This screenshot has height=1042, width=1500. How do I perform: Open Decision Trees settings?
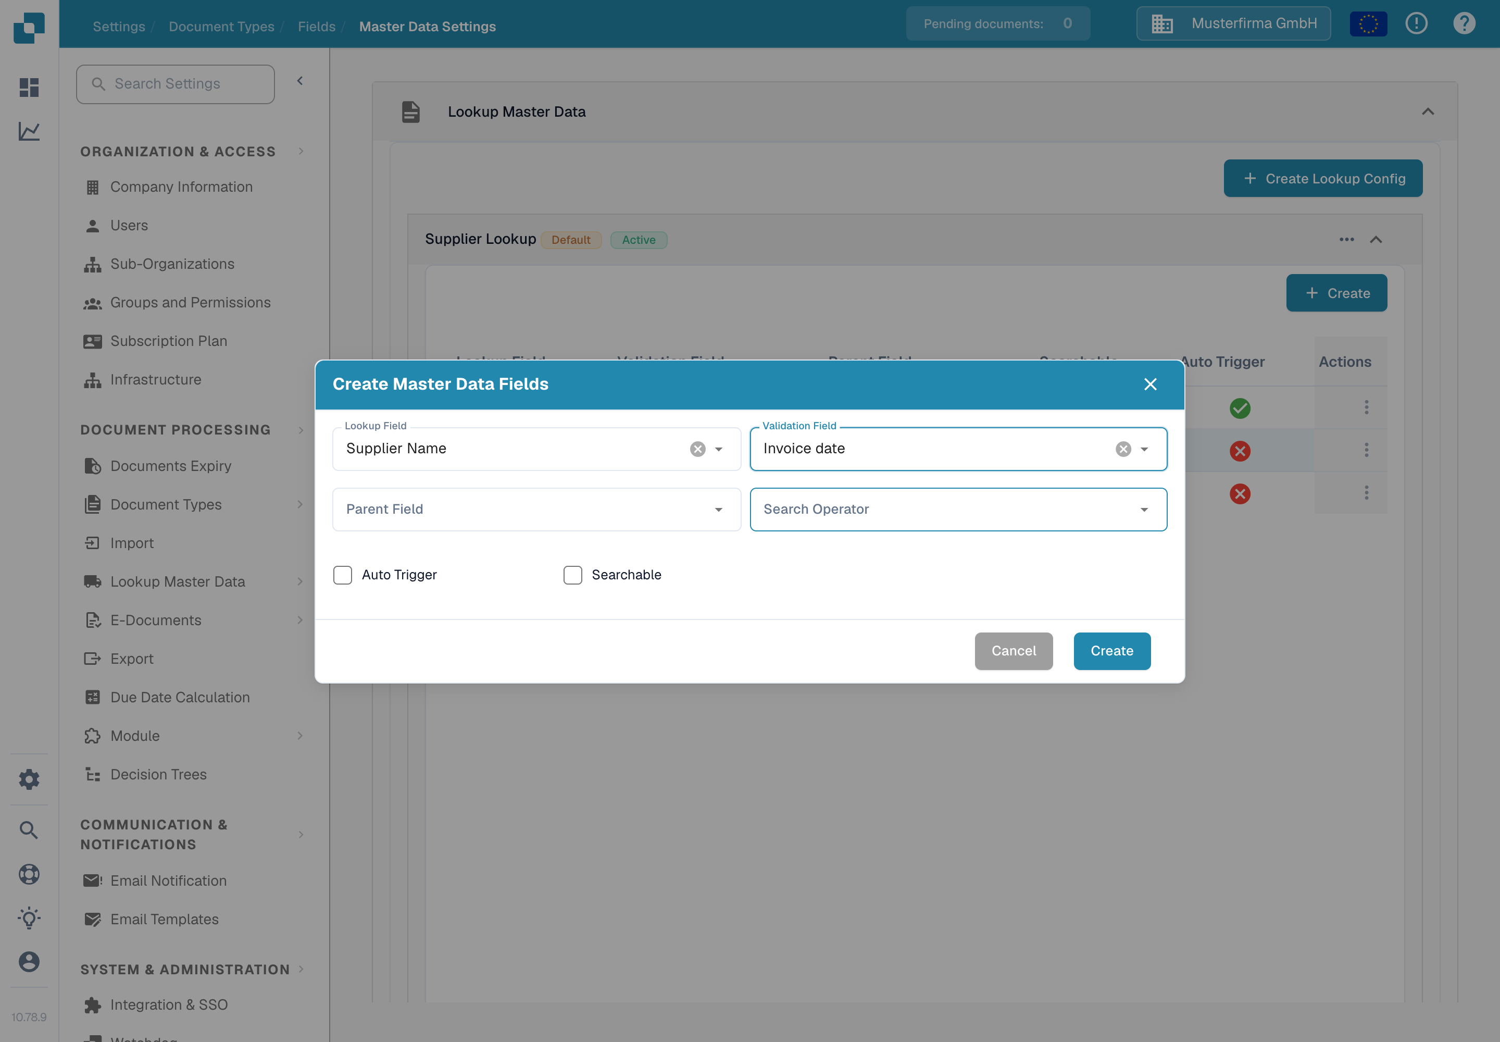point(158,774)
